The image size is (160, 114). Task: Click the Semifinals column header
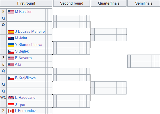144,3
